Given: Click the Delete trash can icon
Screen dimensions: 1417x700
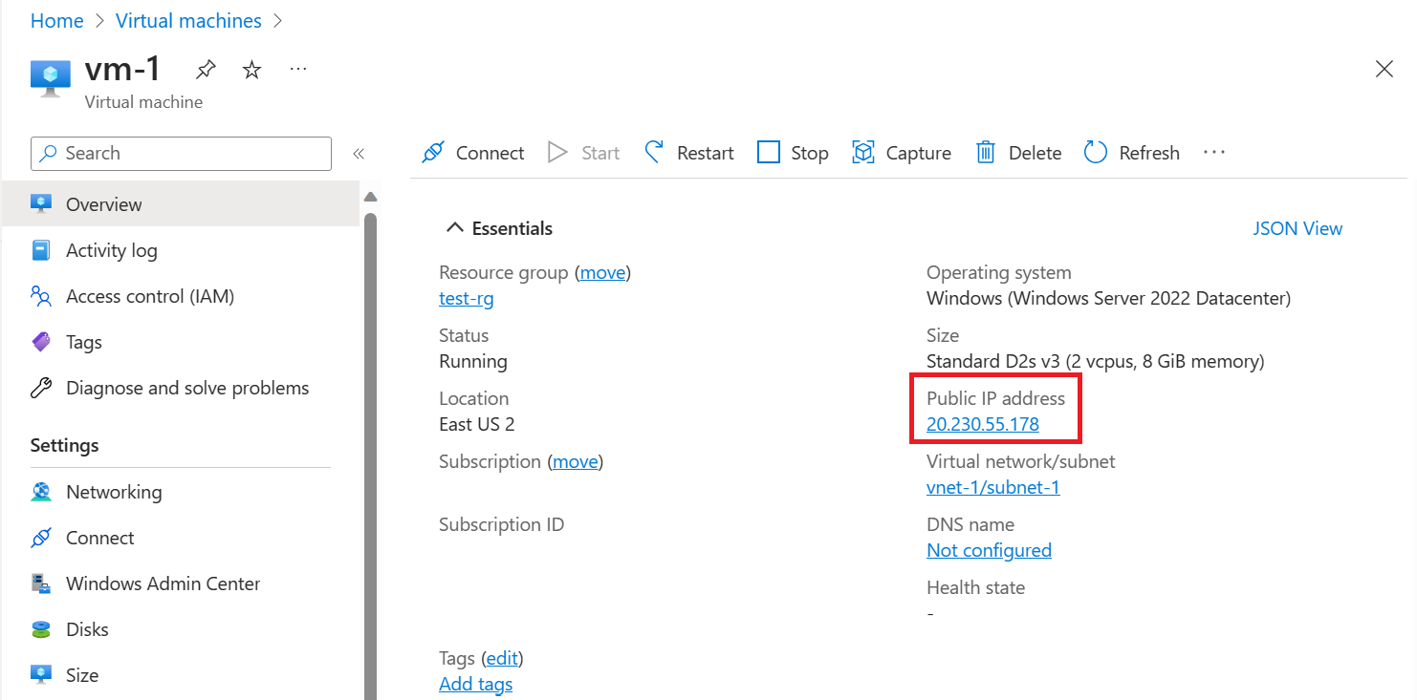Looking at the screenshot, I should pyautogui.click(x=986, y=153).
